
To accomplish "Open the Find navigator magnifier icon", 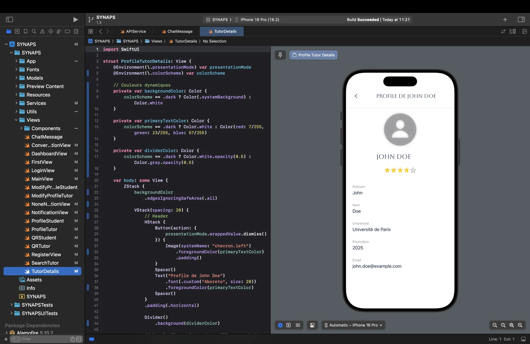I will click(x=34, y=31).
